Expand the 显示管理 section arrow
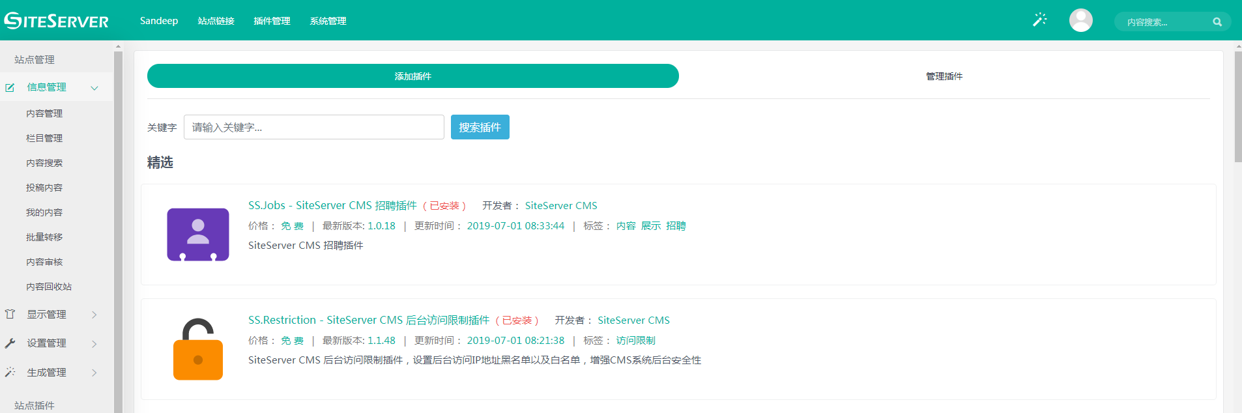Image resolution: width=1242 pixels, height=413 pixels. tap(94, 315)
